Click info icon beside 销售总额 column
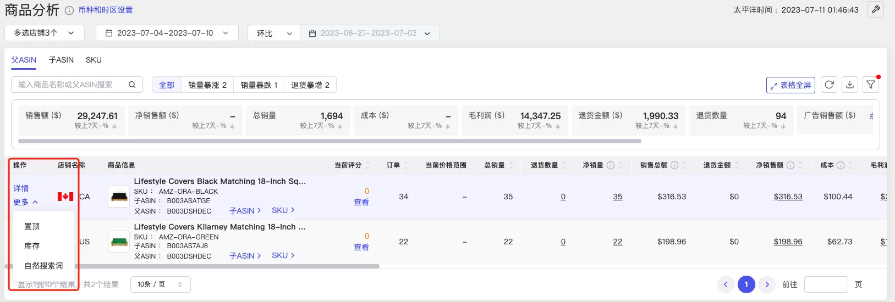Screen dimensions: 895x302 point(674,165)
